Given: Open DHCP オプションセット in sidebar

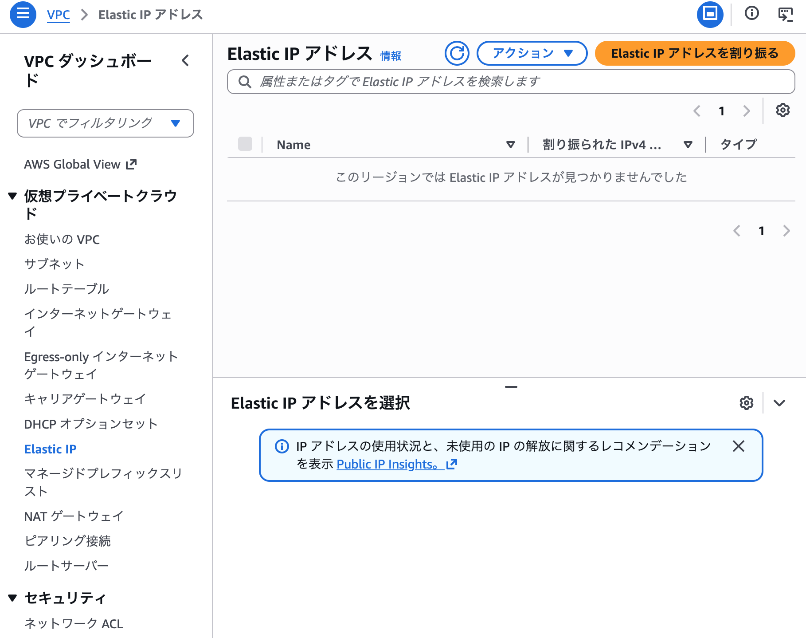Looking at the screenshot, I should tap(91, 424).
